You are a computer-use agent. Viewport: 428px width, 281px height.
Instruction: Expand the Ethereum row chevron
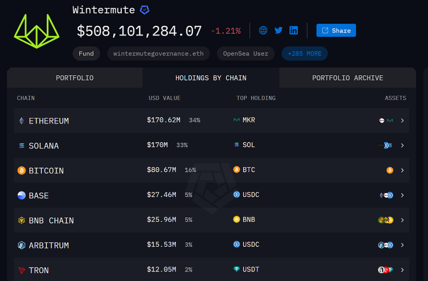tap(402, 120)
